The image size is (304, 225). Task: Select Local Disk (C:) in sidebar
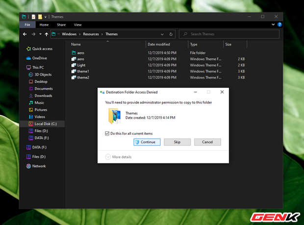click(46, 124)
